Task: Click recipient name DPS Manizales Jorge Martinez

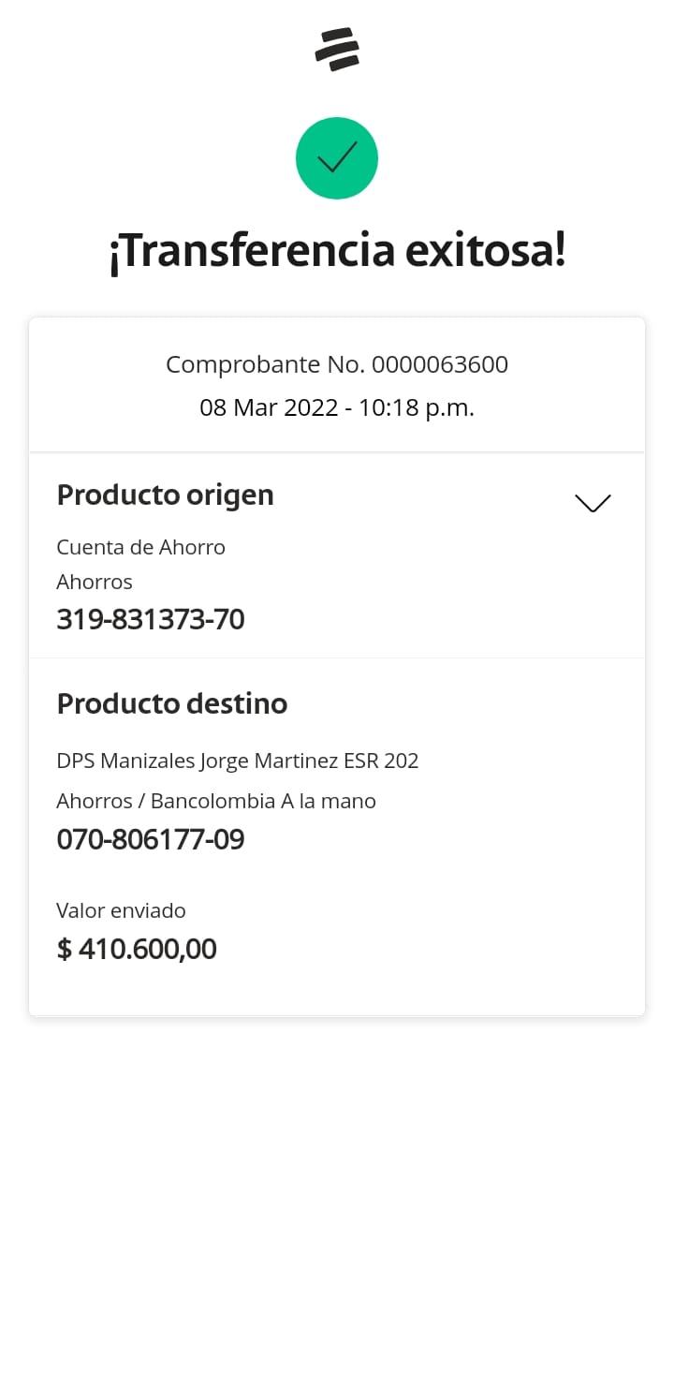Action: 197,761
